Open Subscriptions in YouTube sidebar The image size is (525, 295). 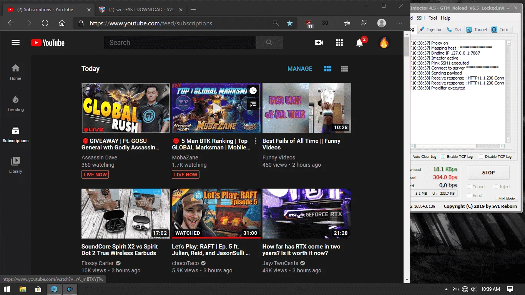click(15, 134)
